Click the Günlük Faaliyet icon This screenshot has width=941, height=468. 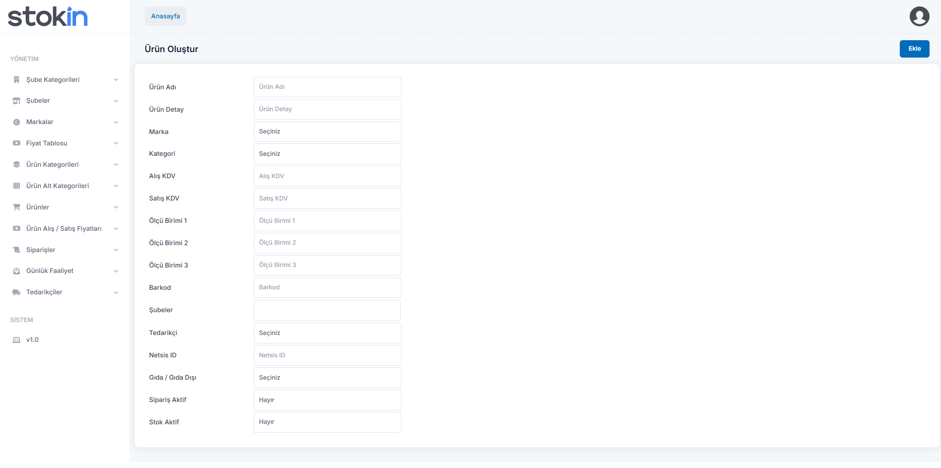[16, 271]
